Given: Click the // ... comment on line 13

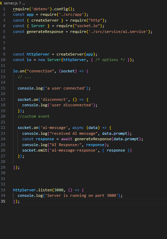Looking at the screenshot, I should 24,77.
